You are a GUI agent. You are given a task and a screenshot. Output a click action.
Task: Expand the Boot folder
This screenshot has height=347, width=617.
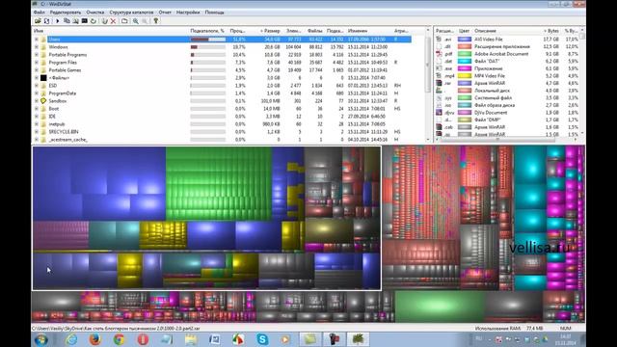(37, 109)
